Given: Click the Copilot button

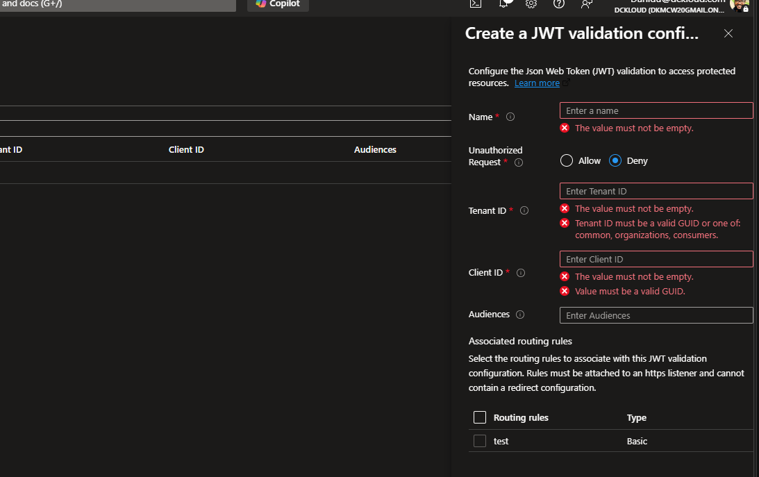Looking at the screenshot, I should tap(278, 4).
